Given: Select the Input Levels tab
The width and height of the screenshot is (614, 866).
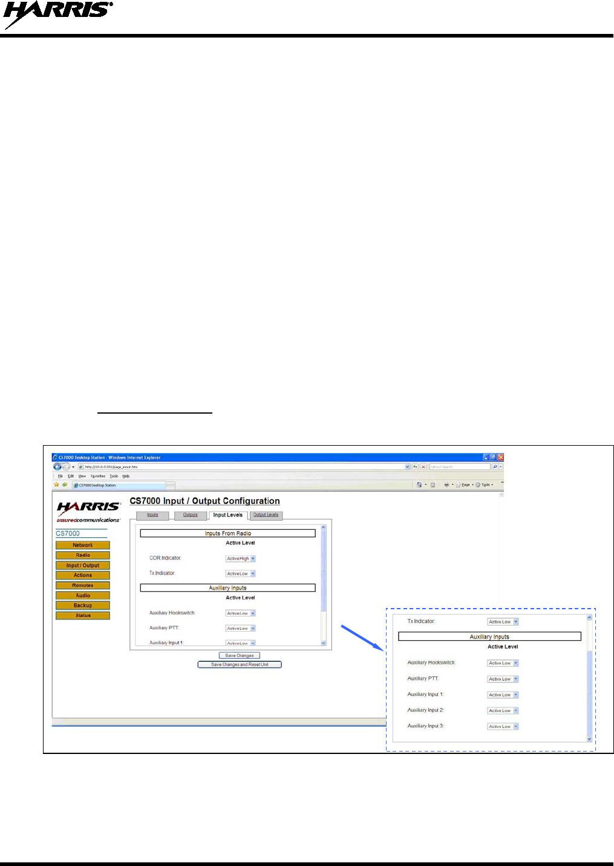Looking at the screenshot, I should tap(227, 515).
